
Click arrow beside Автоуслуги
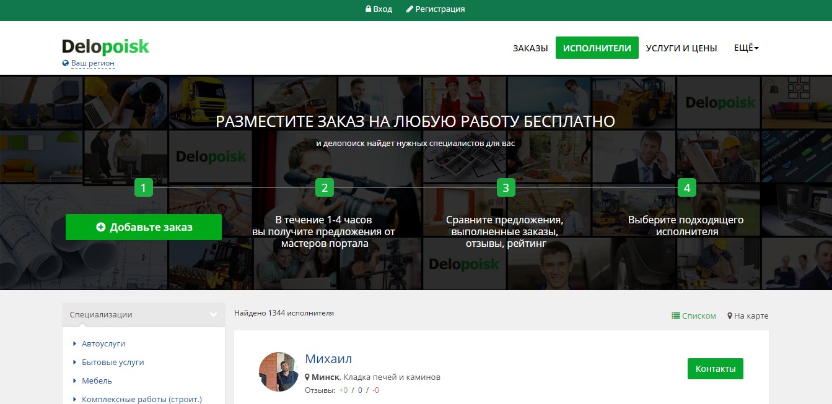(75, 343)
